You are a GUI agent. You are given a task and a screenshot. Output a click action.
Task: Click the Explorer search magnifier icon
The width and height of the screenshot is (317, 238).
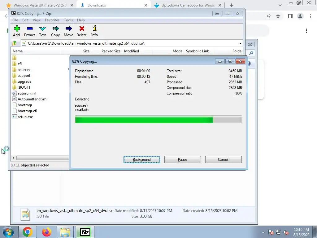251,53
